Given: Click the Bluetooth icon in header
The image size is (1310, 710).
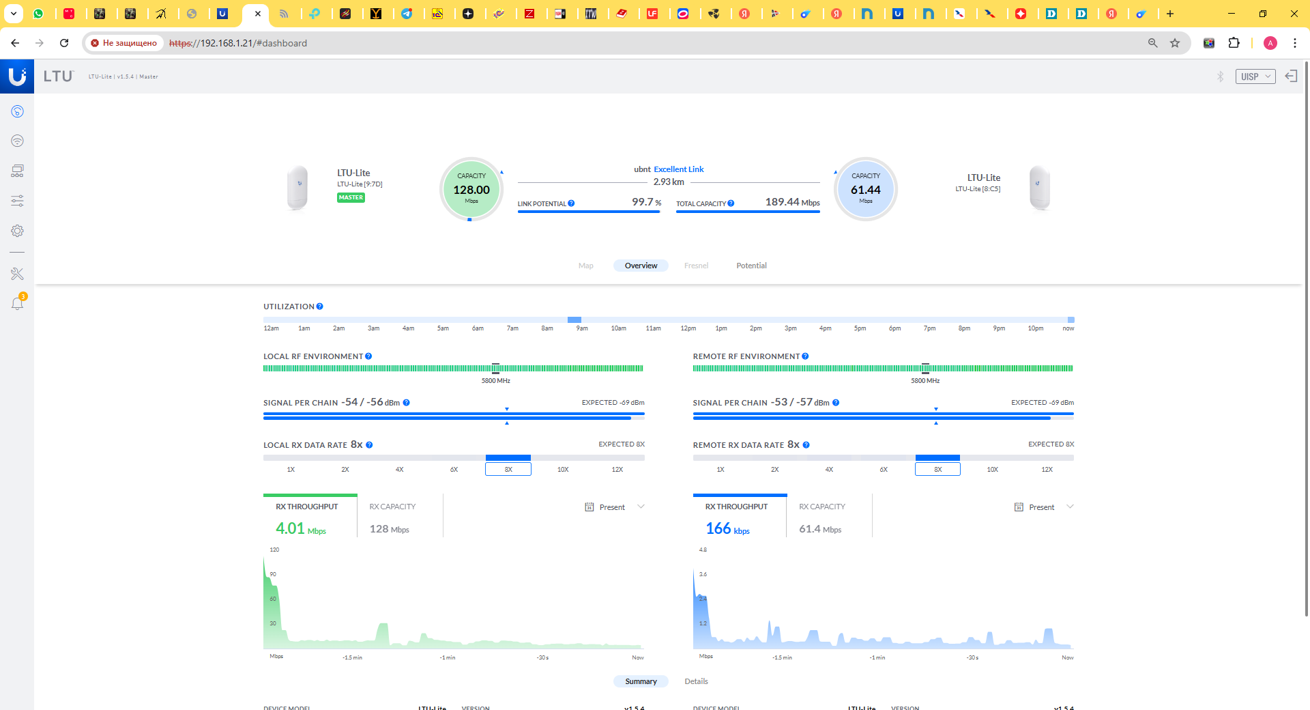Looking at the screenshot, I should tap(1221, 76).
